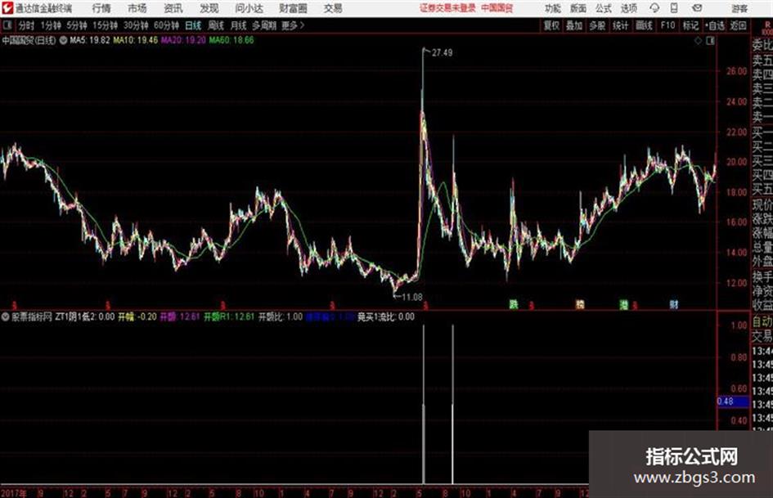This screenshot has width=773, height=498.
Task: Click the 叠加 overlay button
Action: point(574,25)
